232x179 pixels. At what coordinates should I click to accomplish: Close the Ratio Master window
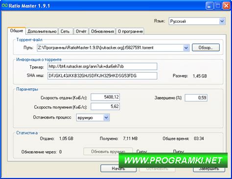coord(227,6)
